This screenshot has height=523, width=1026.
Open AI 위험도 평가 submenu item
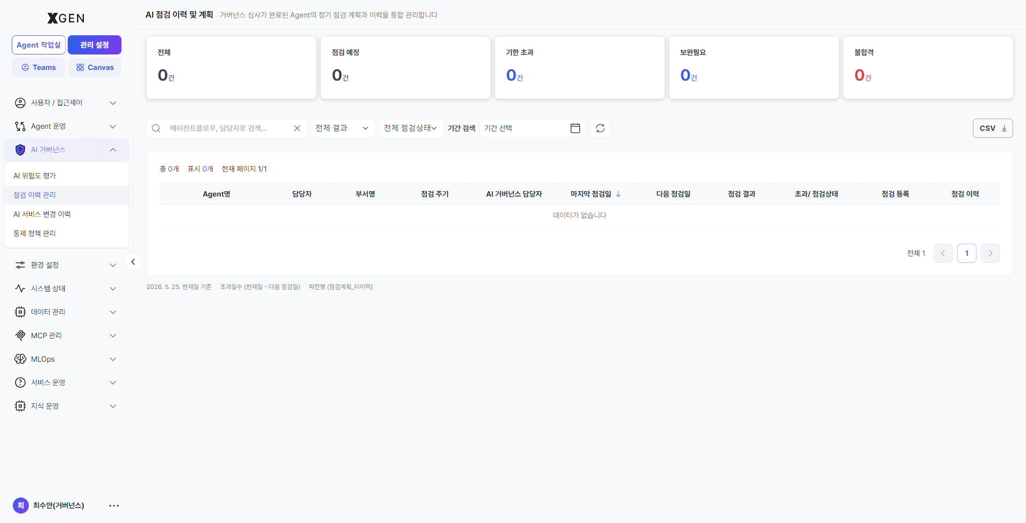66,176
